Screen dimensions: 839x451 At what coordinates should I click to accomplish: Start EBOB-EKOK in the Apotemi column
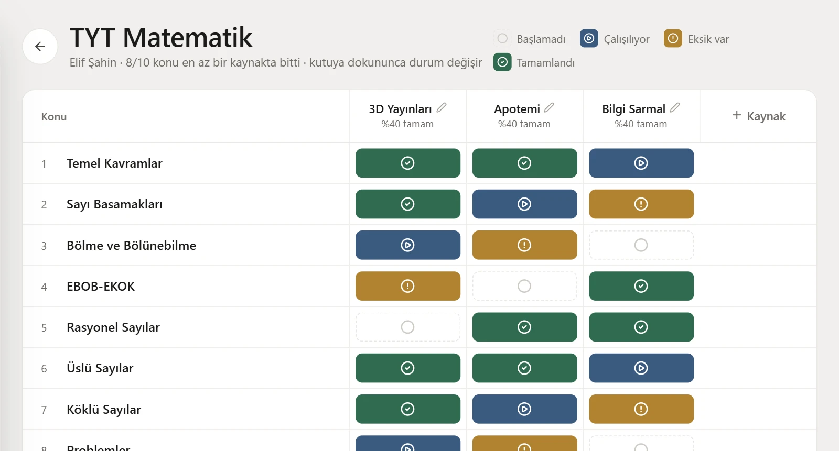tap(524, 286)
